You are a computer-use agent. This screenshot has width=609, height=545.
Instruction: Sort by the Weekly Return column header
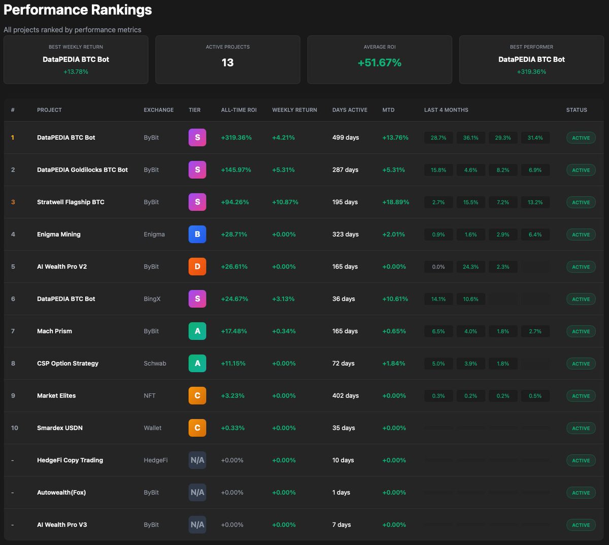(x=294, y=110)
